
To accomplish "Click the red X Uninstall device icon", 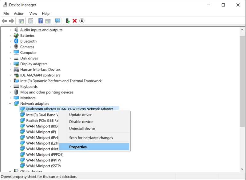I will coord(75,21).
